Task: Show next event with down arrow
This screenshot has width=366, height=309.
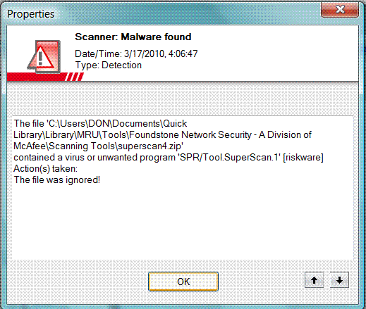Action: click(339, 280)
